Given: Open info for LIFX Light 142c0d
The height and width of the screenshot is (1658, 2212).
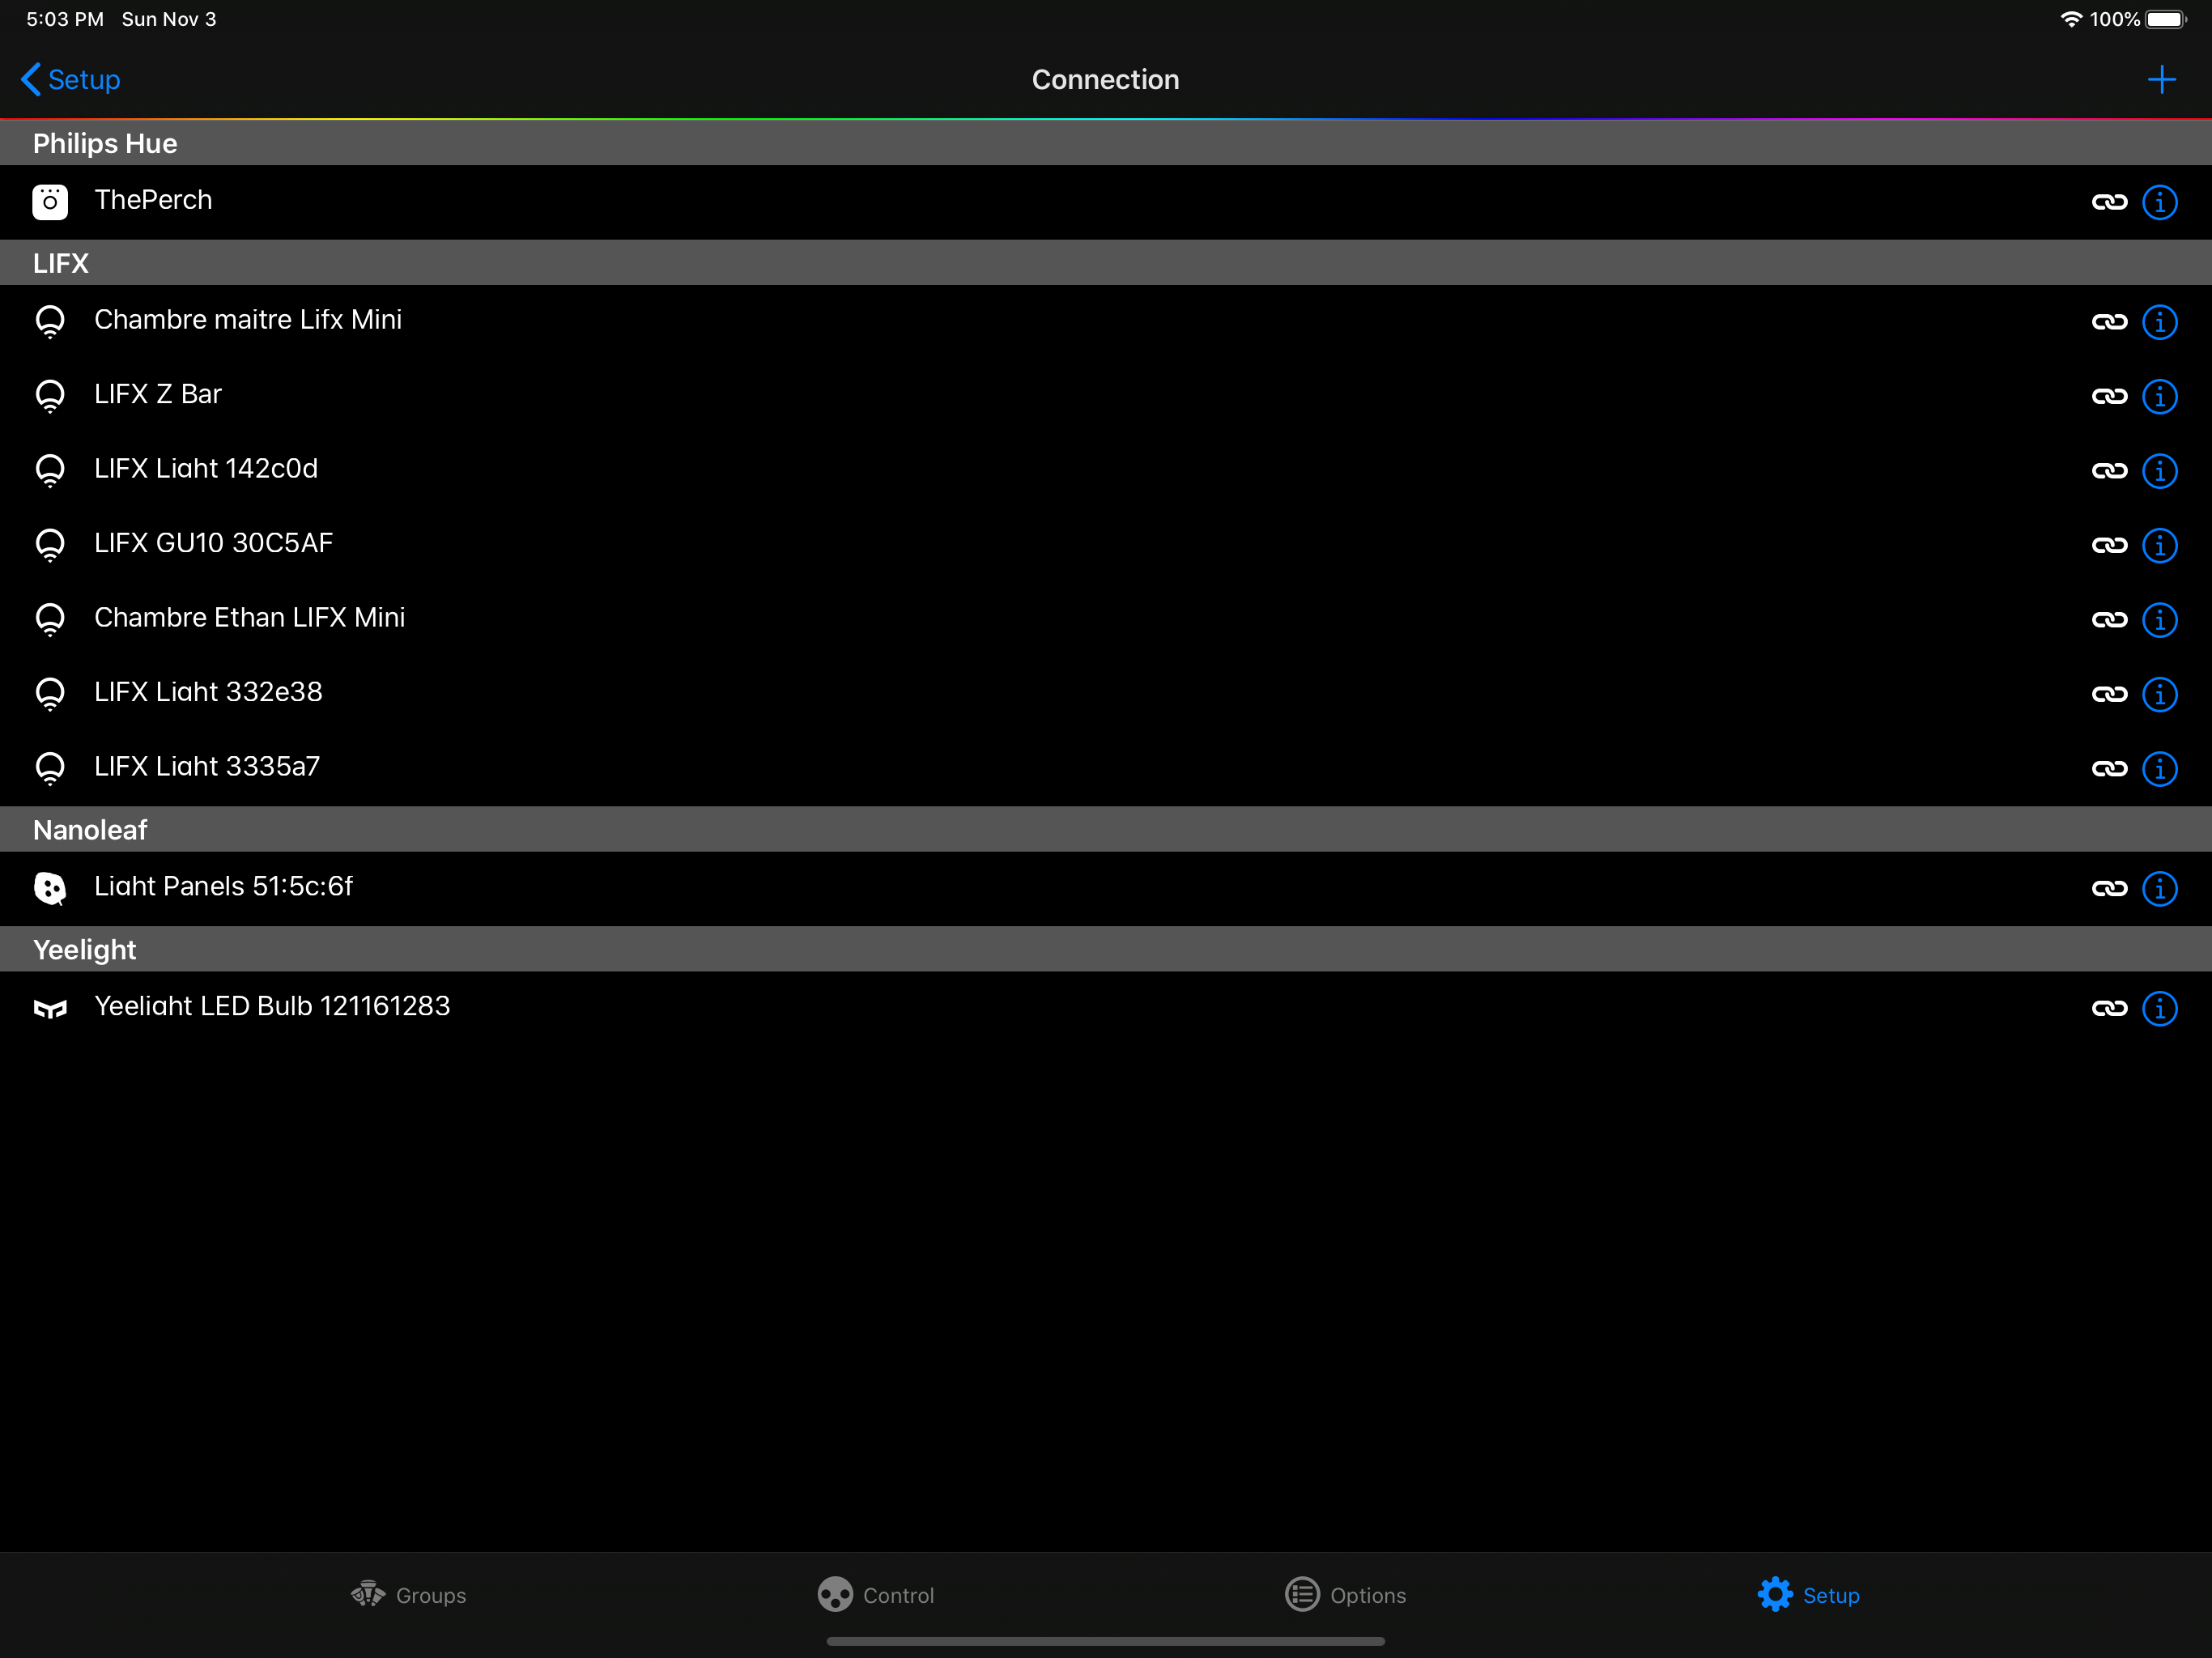Looking at the screenshot, I should click(2160, 471).
